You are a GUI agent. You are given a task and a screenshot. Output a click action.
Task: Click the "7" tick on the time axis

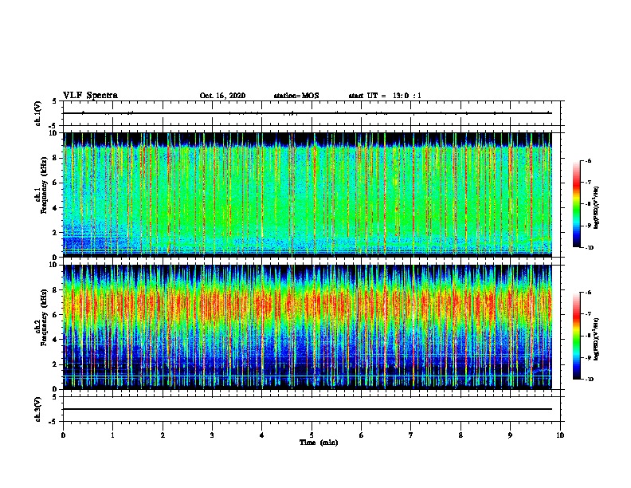[x=411, y=435]
